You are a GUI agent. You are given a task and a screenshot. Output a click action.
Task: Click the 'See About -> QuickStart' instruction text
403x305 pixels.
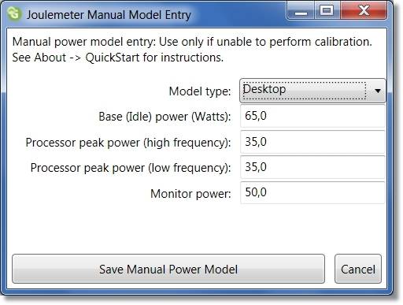coord(118,58)
